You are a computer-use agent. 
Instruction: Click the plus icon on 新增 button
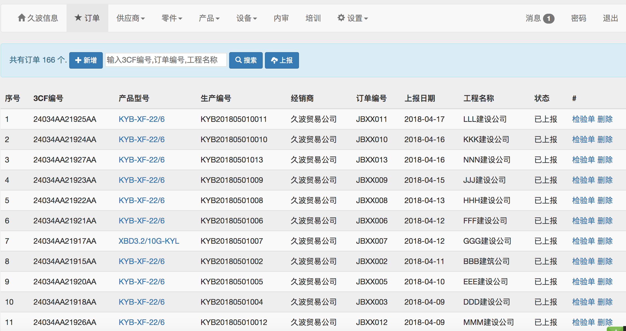pyautogui.click(x=78, y=60)
